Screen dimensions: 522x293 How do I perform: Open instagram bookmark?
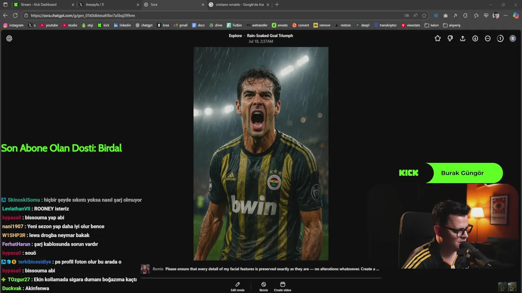[x=13, y=25]
